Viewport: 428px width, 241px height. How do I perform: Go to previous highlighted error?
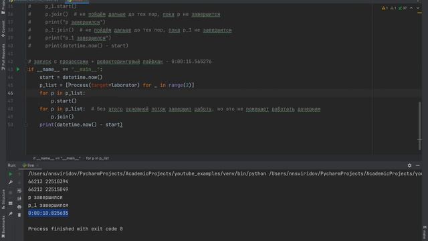tap(411, 8)
